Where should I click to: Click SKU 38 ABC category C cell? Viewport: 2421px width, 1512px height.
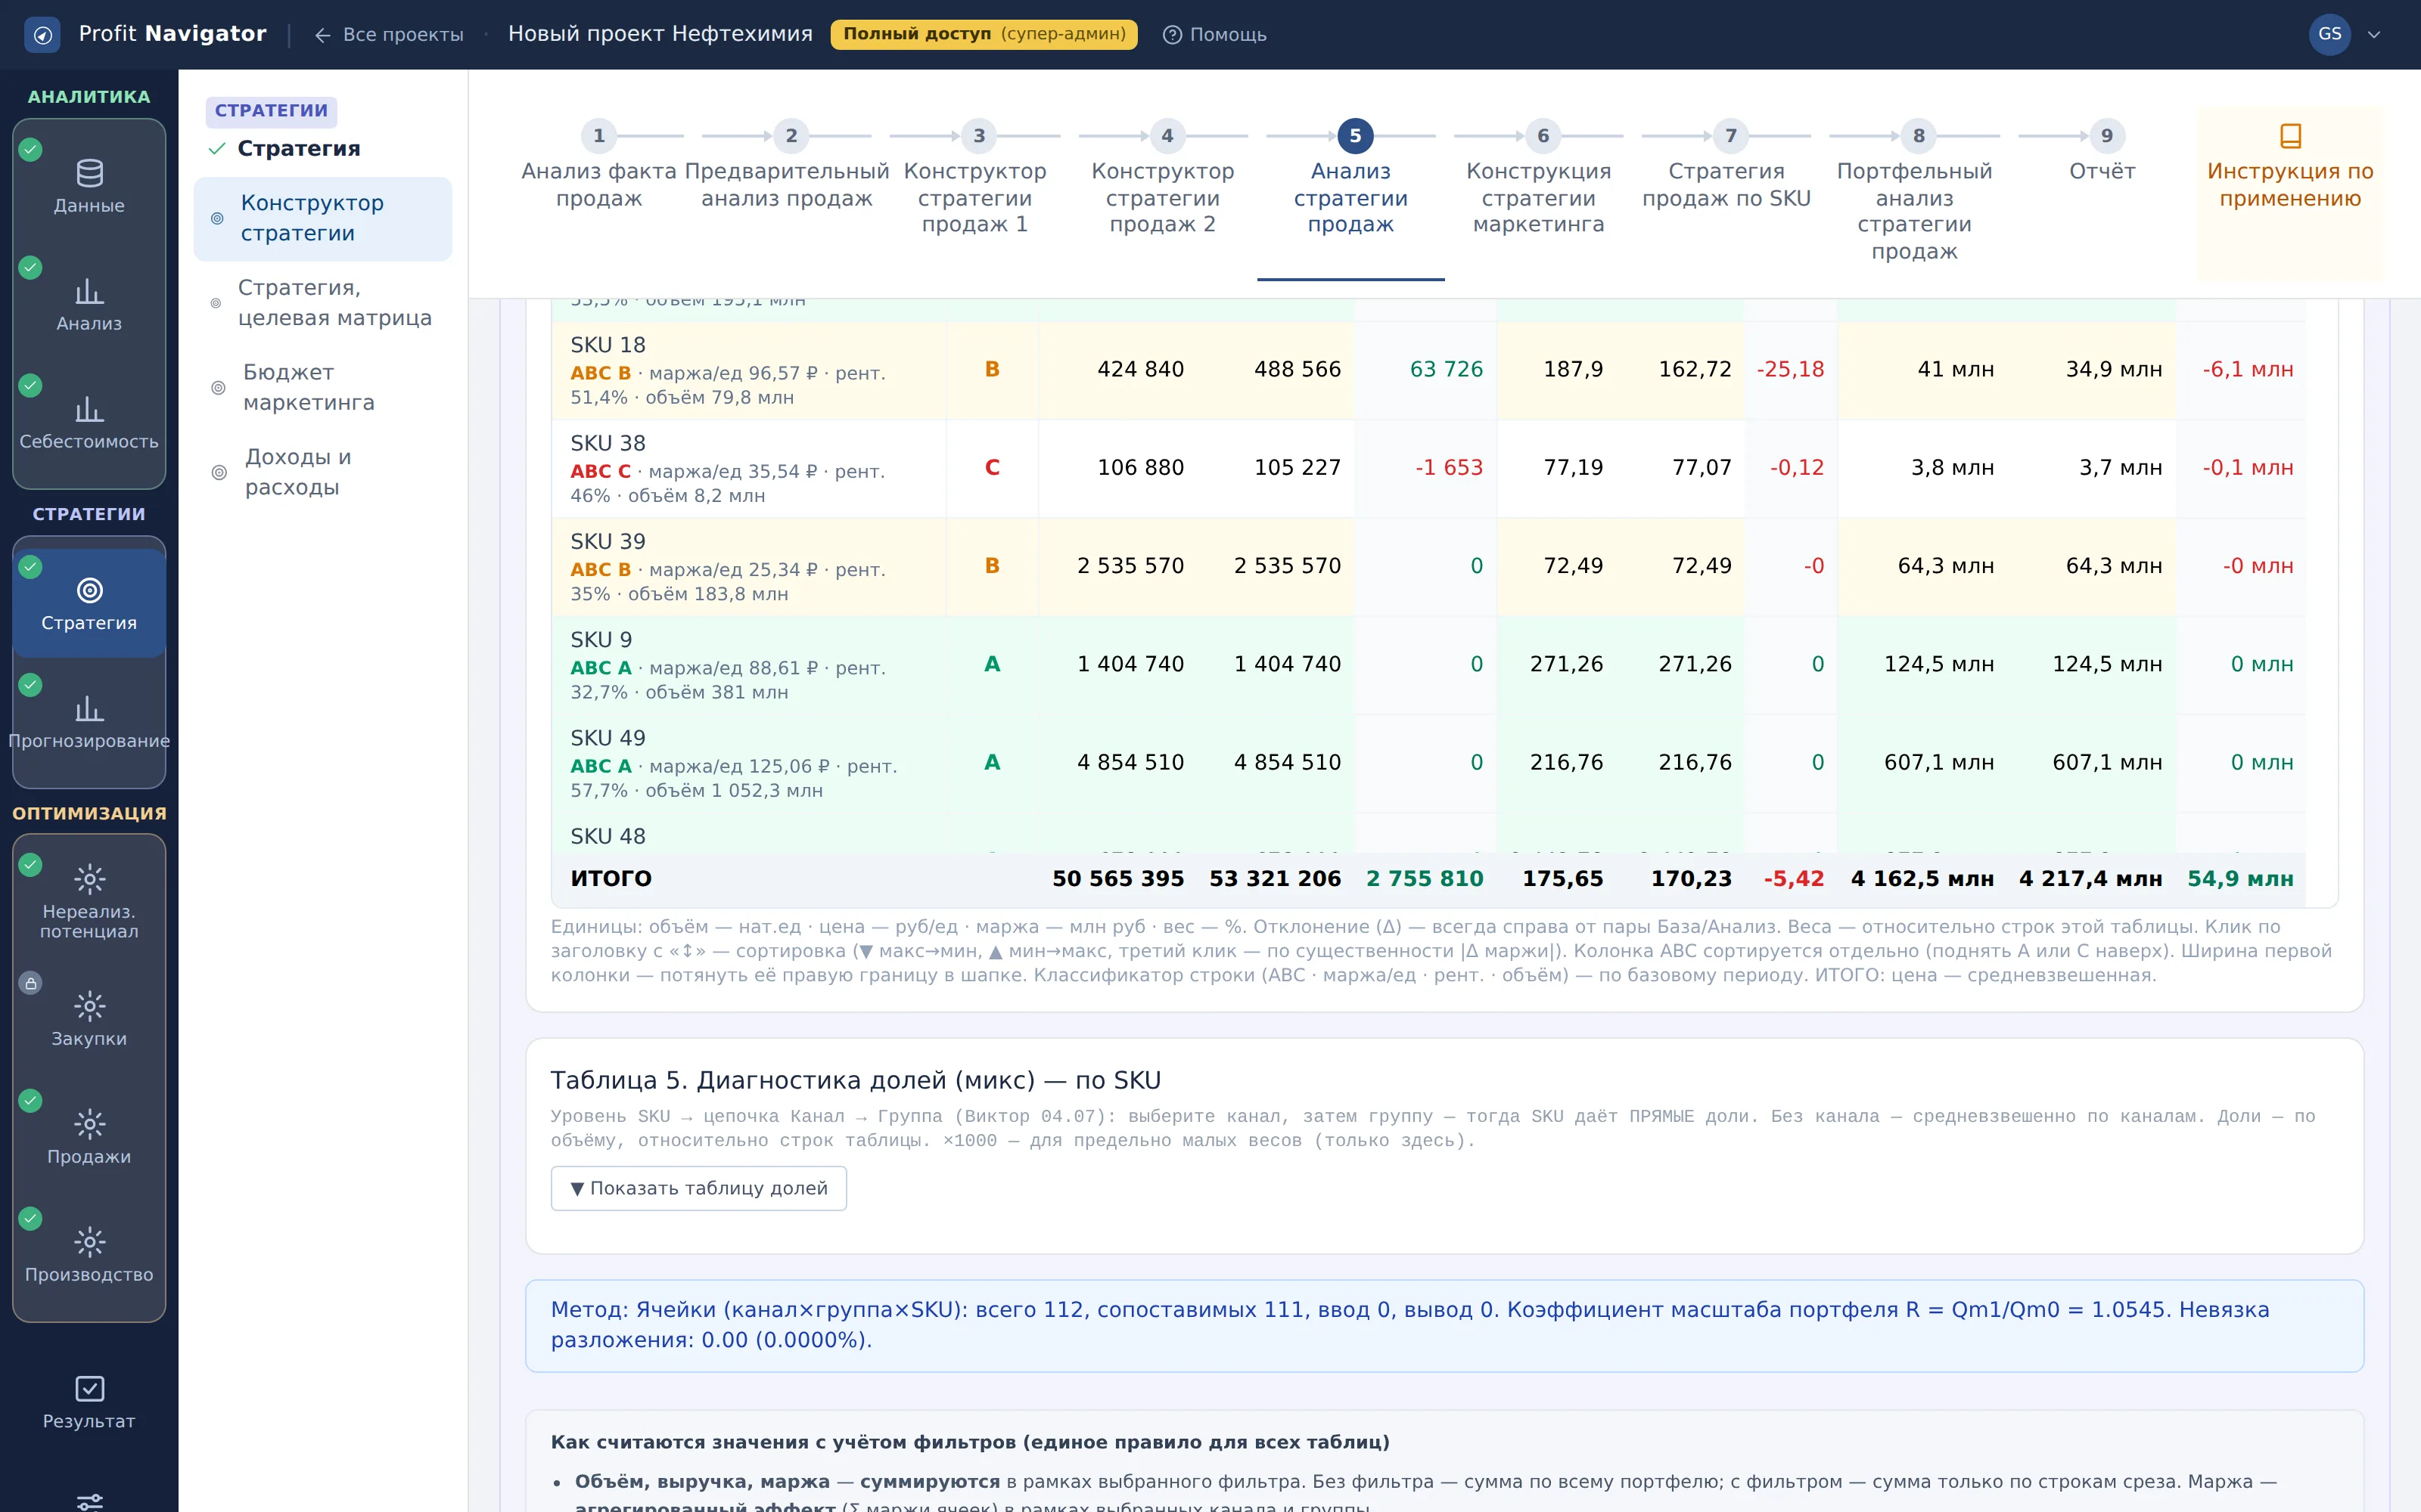[x=991, y=468]
